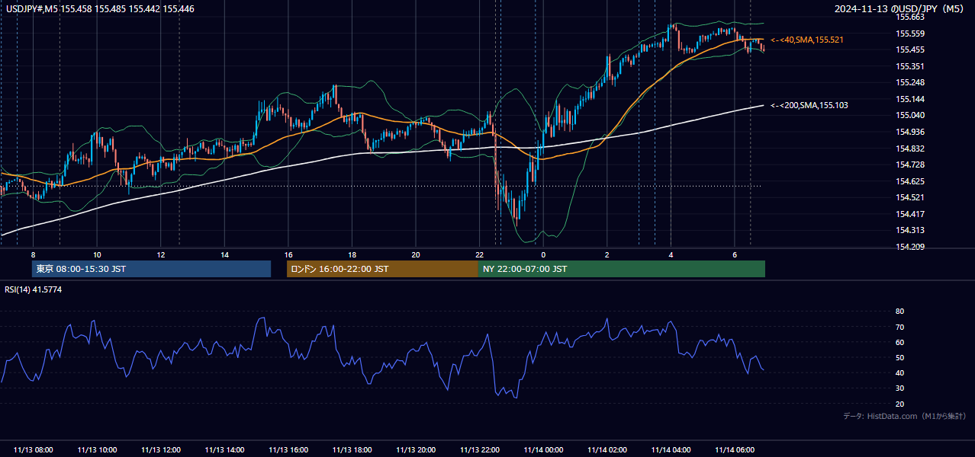
Task: Click price axis value 155.559
Action: pos(910,34)
